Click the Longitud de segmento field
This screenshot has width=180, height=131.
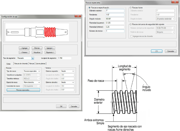coord(65,58)
